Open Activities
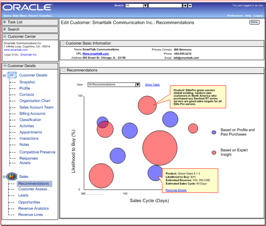This screenshot has height=226, width=266. click(x=26, y=126)
